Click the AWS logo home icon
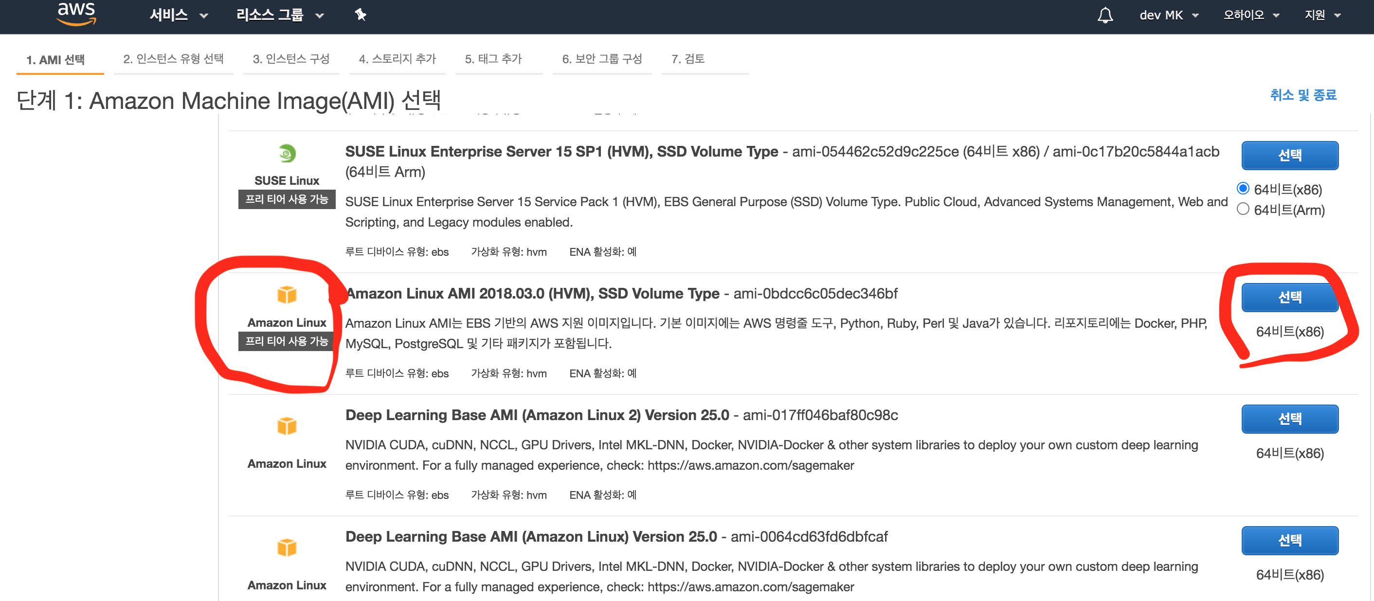The height and width of the screenshot is (601, 1374). [76, 14]
